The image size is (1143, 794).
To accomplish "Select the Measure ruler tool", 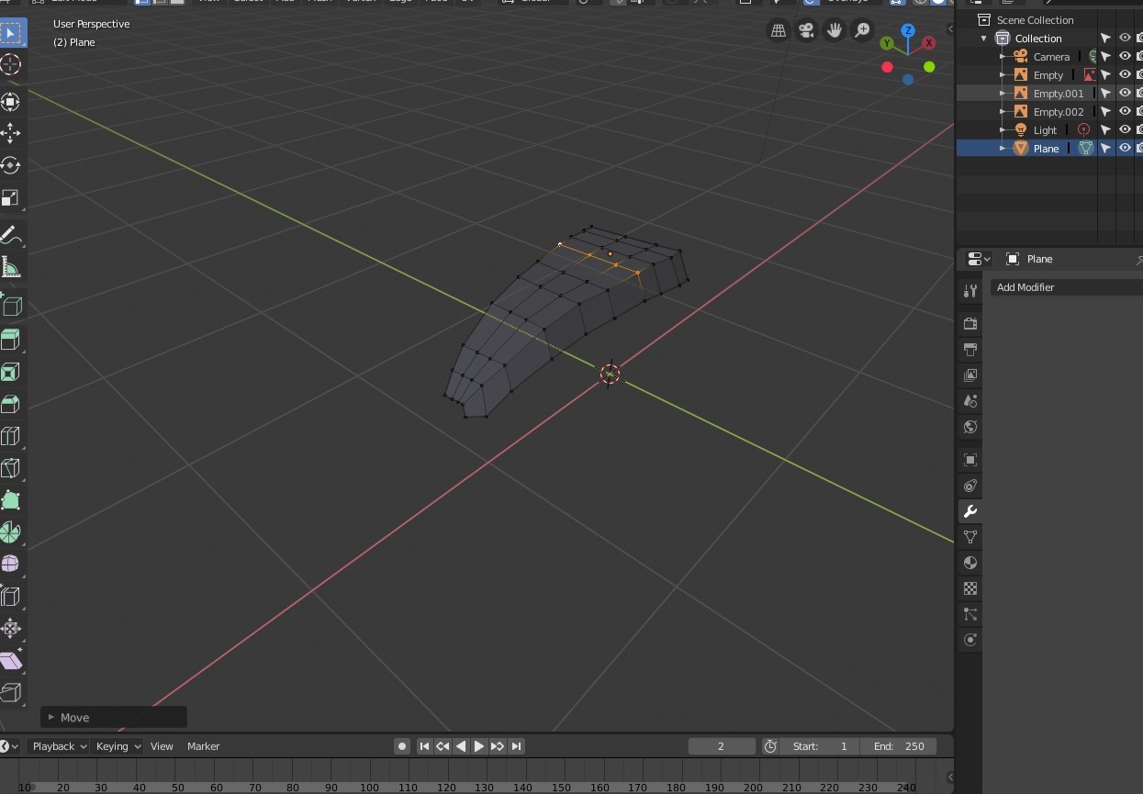I will (11, 268).
